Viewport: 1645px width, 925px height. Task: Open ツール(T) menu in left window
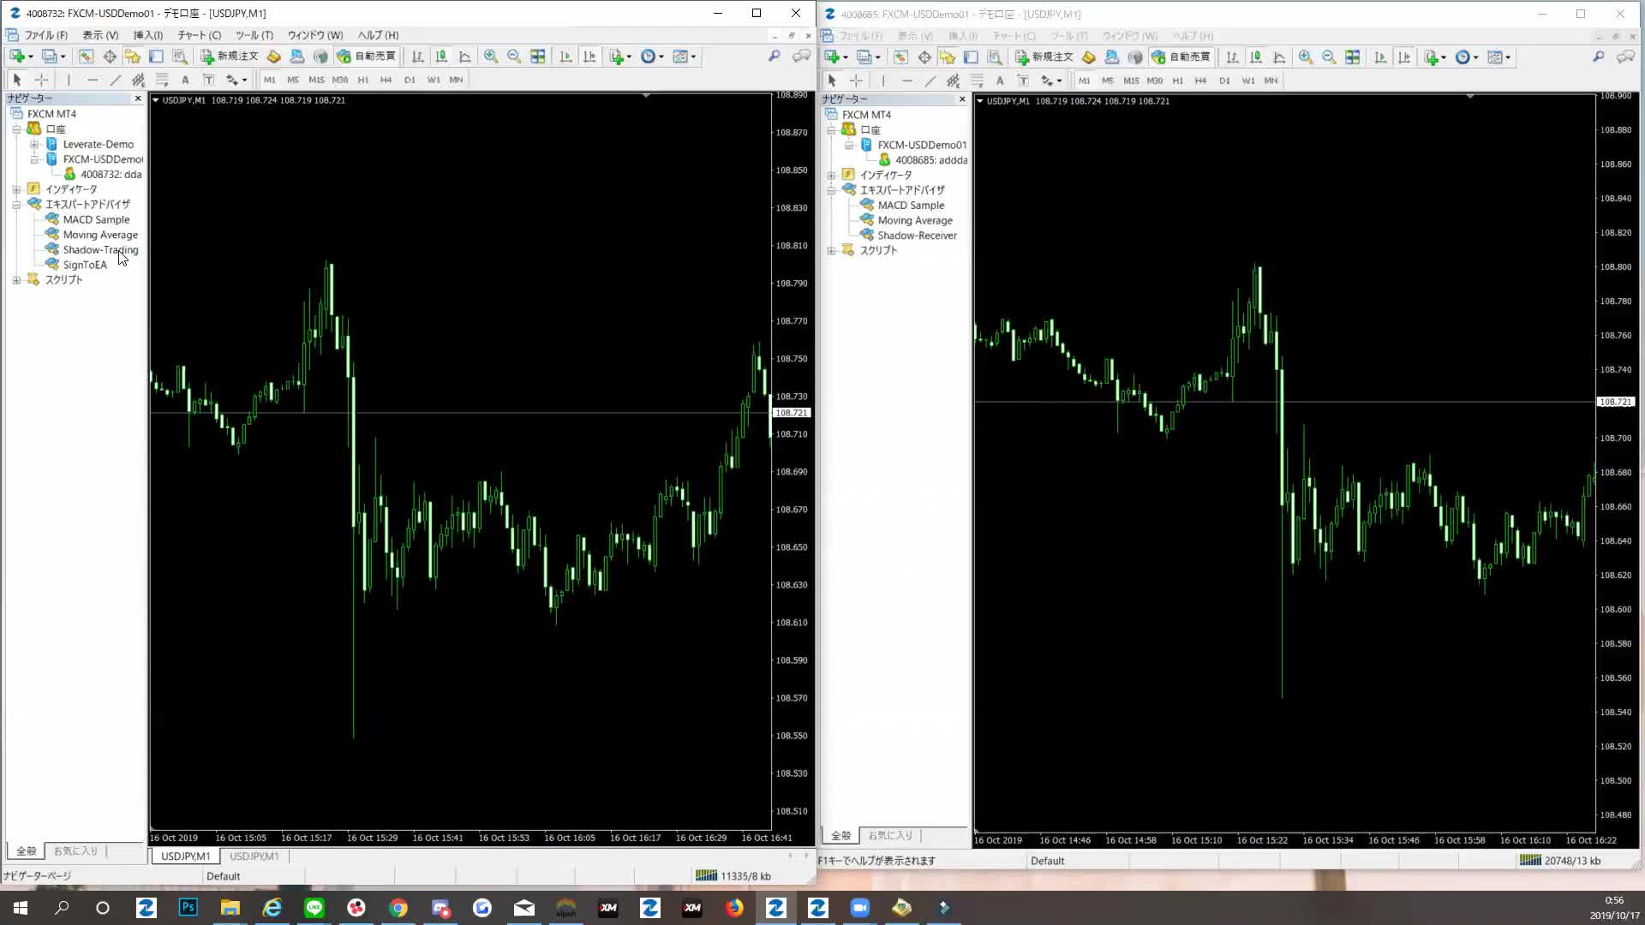click(254, 35)
